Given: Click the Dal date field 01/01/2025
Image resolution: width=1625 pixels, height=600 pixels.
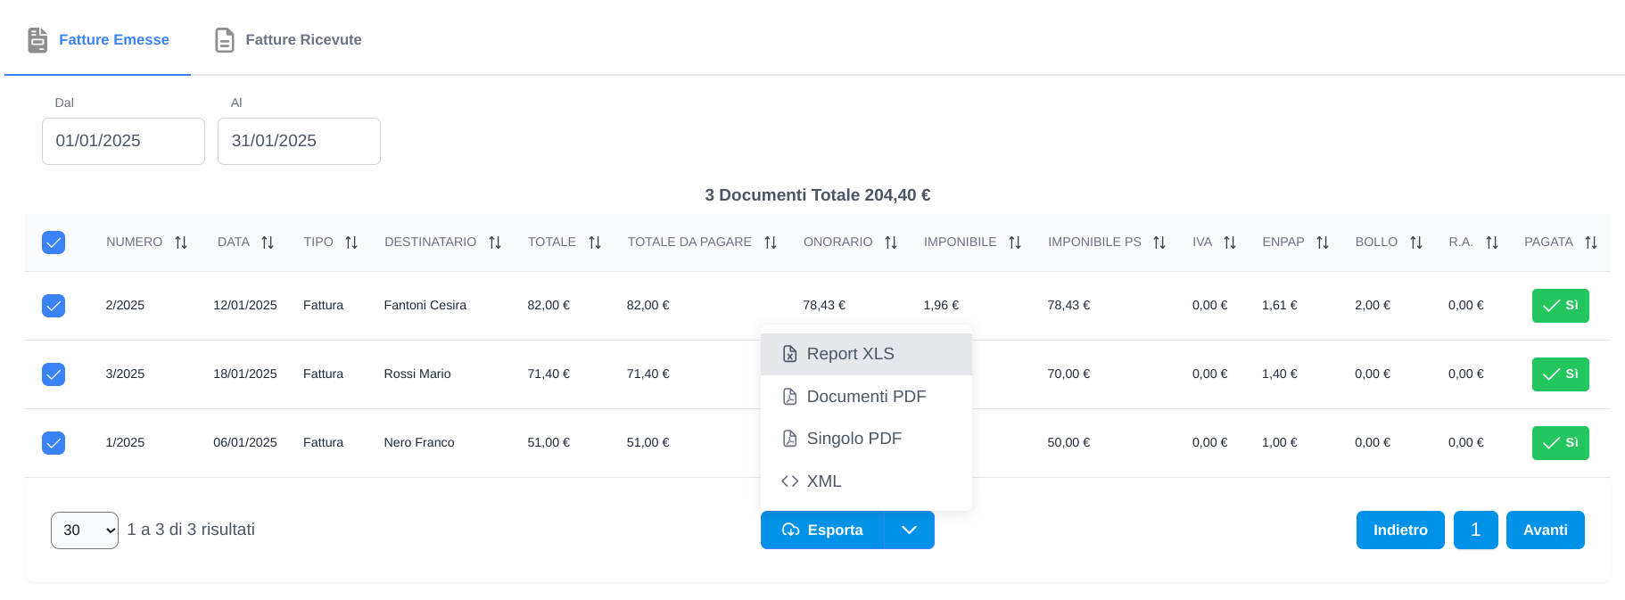Looking at the screenshot, I should [x=123, y=141].
